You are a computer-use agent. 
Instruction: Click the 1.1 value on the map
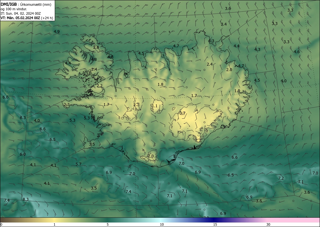155,106
